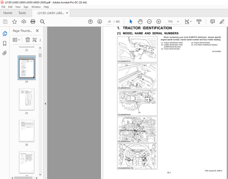Open the zoom level 75% dropdown
Viewport: 228px width, 179px height.
(178, 22)
